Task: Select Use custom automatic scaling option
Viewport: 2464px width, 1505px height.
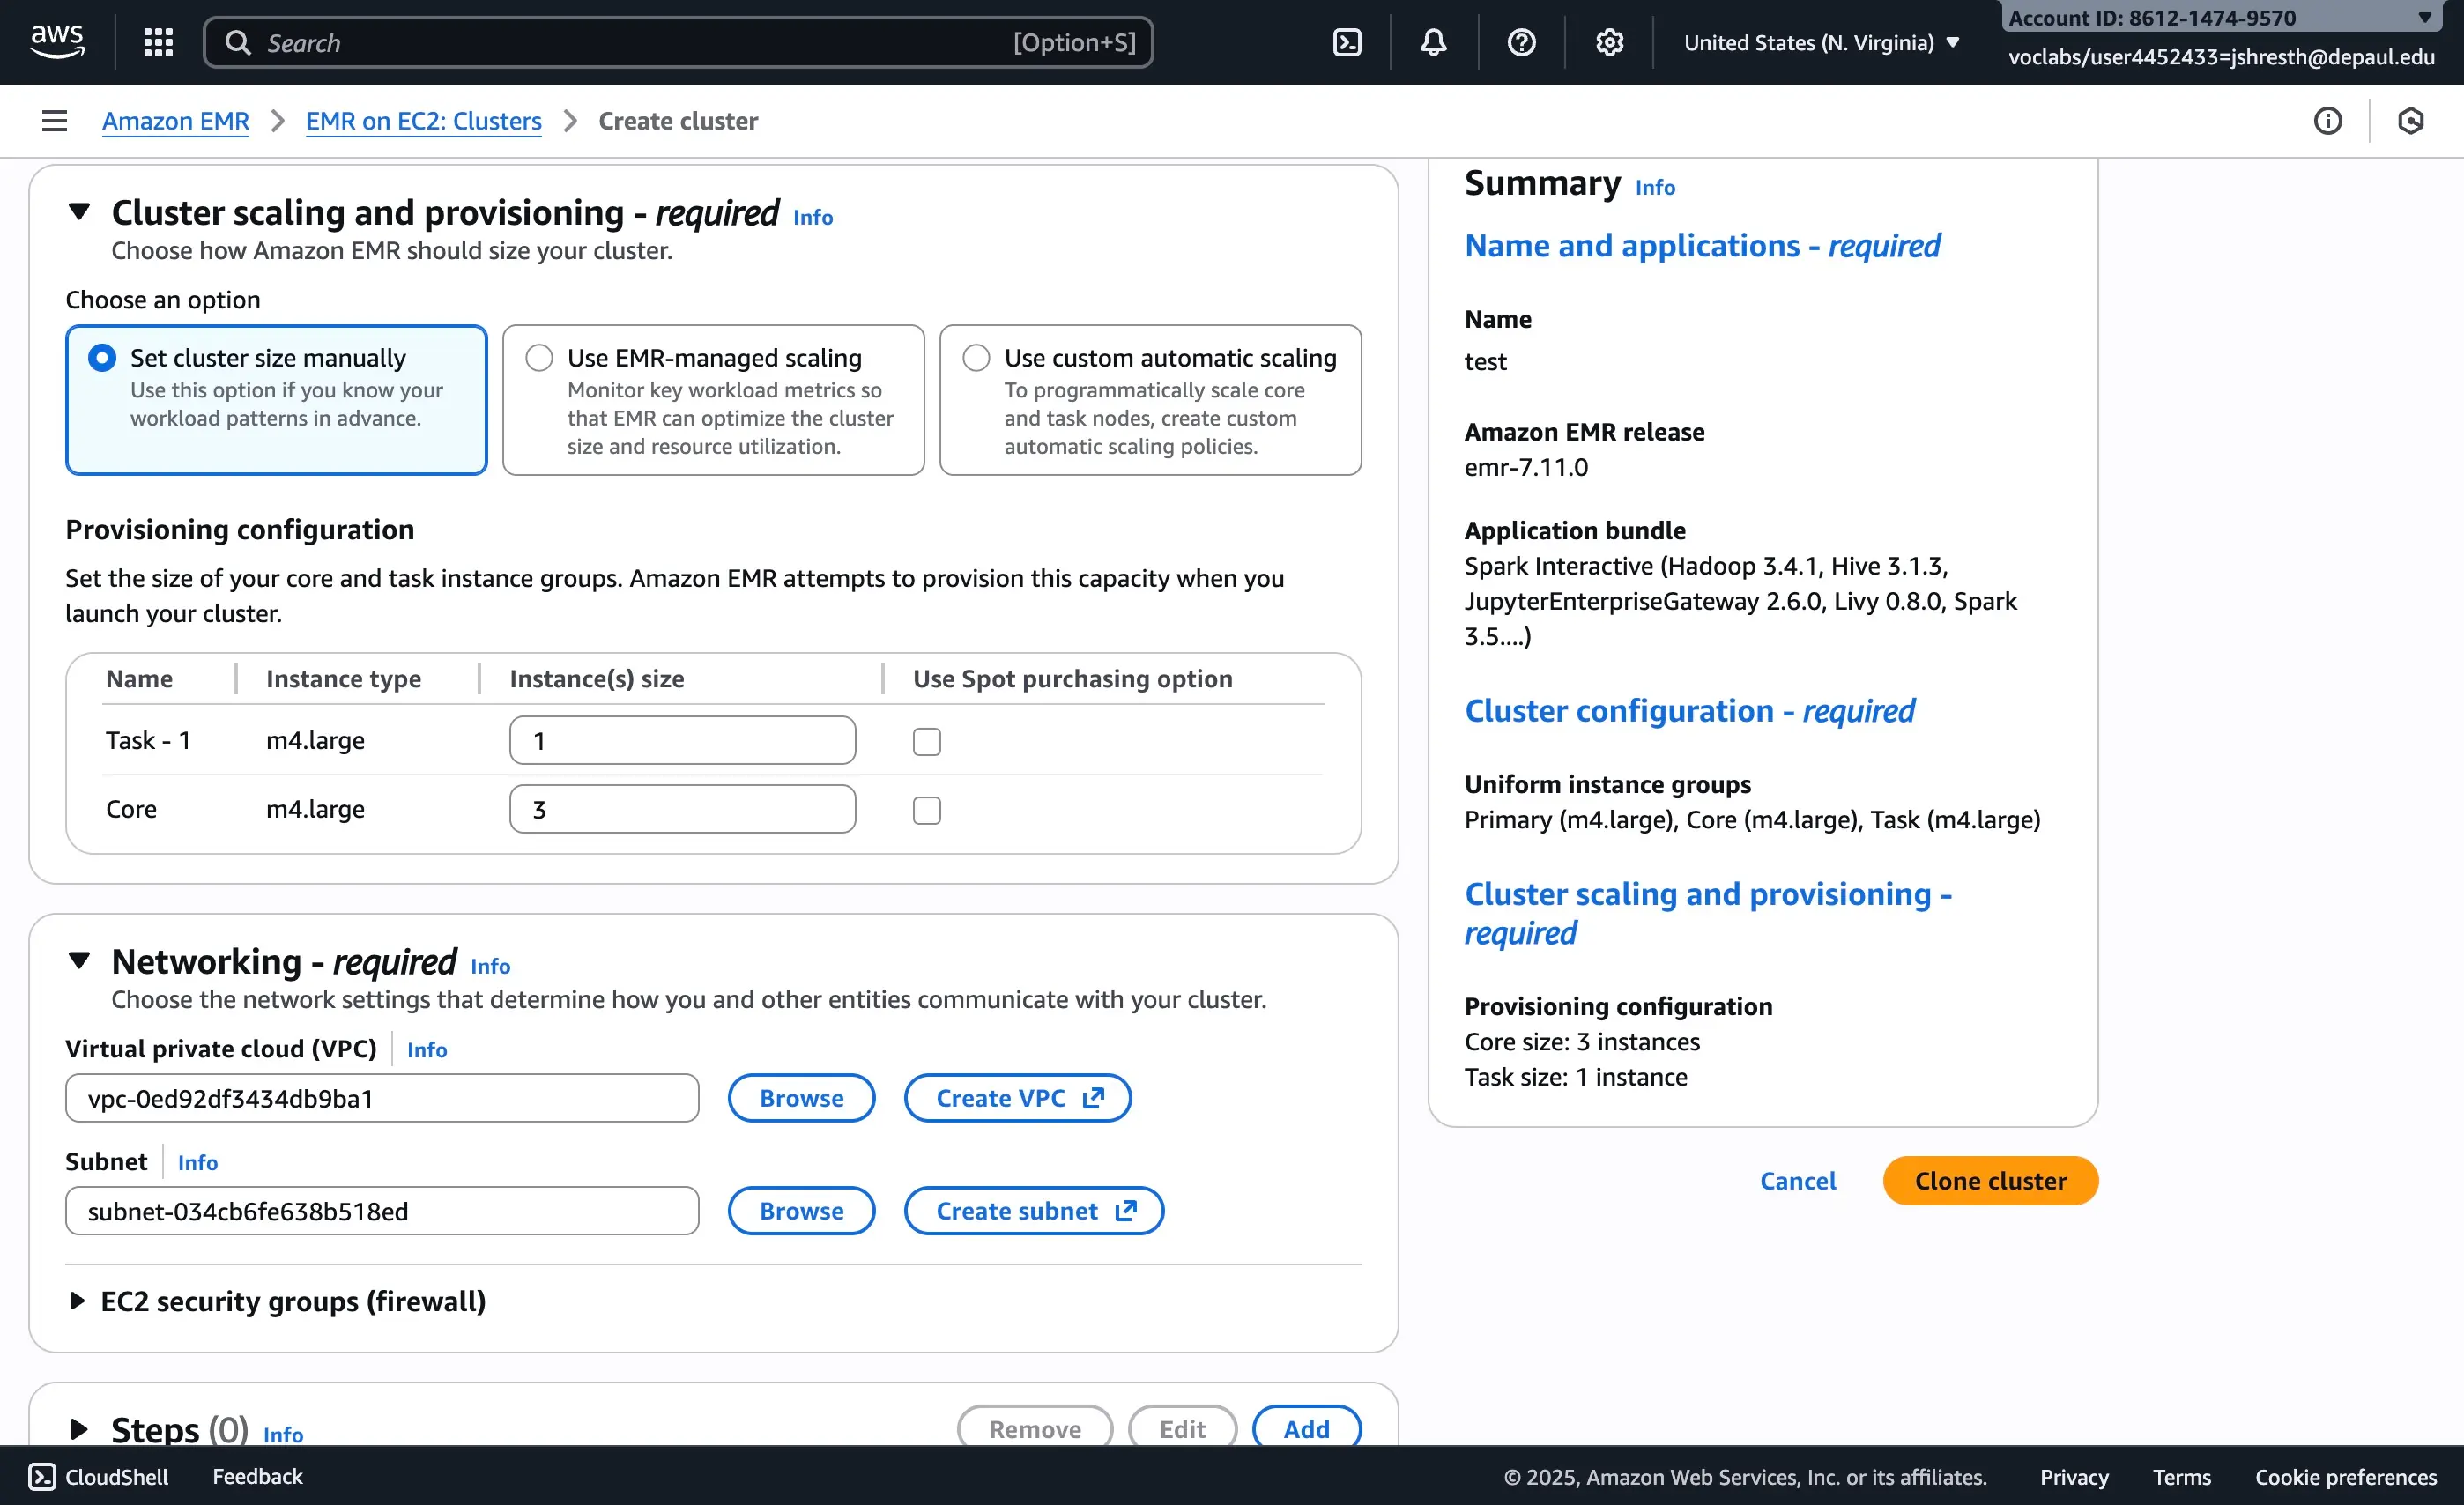Action: click(976, 358)
